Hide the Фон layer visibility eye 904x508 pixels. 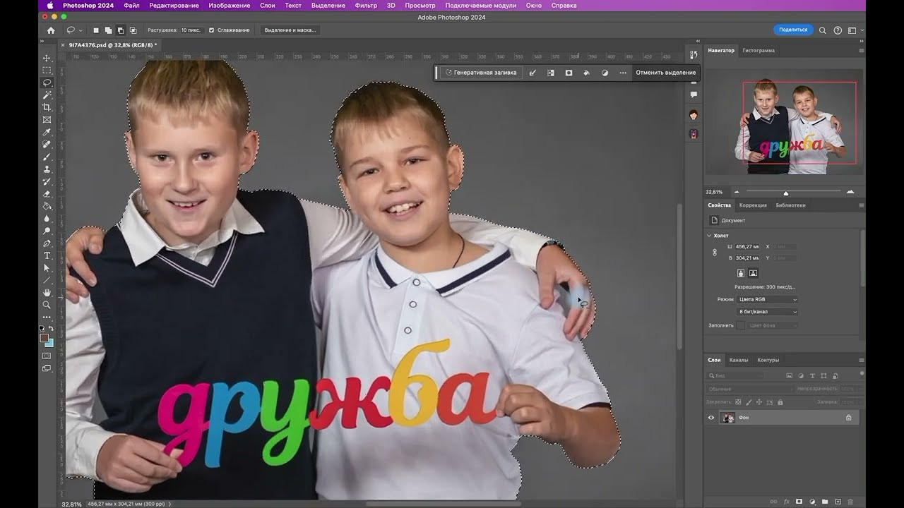click(711, 418)
